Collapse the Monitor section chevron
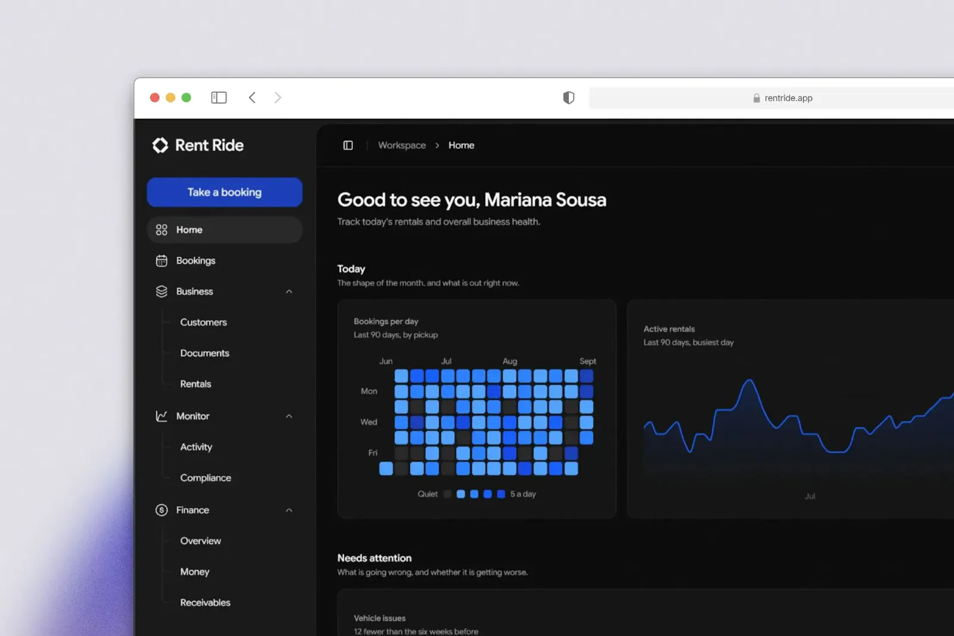The width and height of the screenshot is (954, 636). pos(289,416)
